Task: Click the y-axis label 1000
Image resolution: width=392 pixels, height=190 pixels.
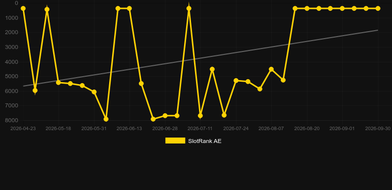Action: click(x=12, y=18)
